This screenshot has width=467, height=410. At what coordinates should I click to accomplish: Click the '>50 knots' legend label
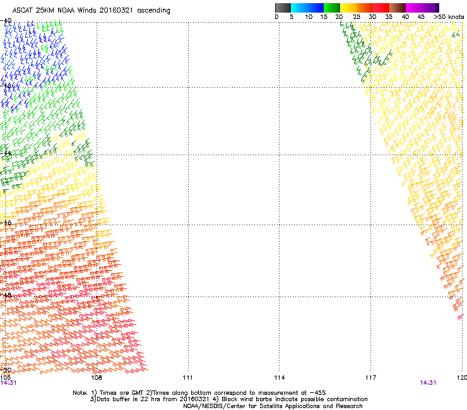(x=449, y=17)
